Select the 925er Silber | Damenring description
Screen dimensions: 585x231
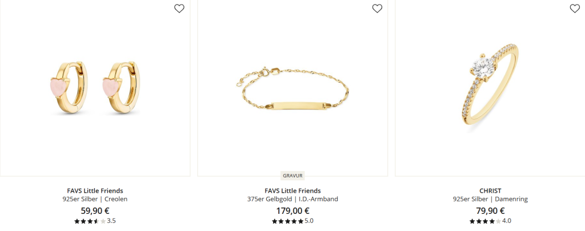pyautogui.click(x=490, y=199)
